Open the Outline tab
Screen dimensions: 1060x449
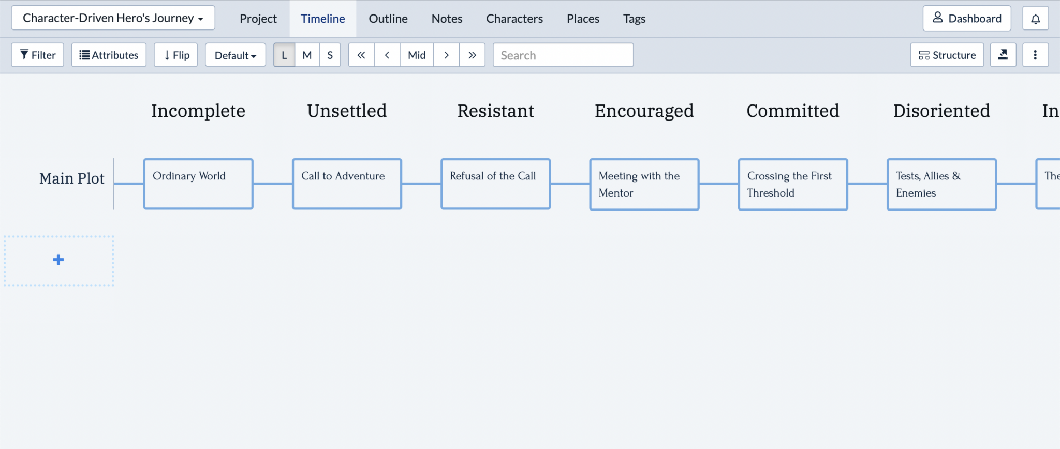388,18
